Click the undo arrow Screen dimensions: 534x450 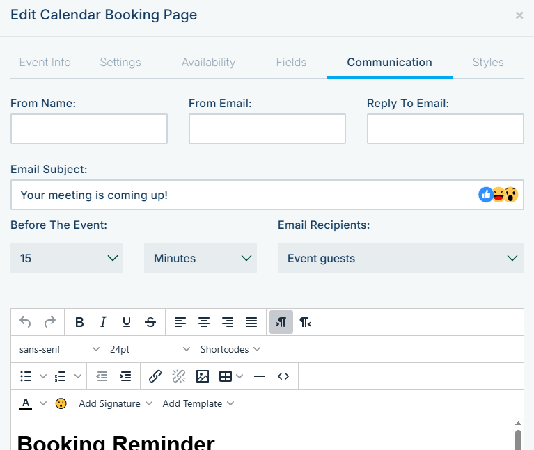(26, 322)
